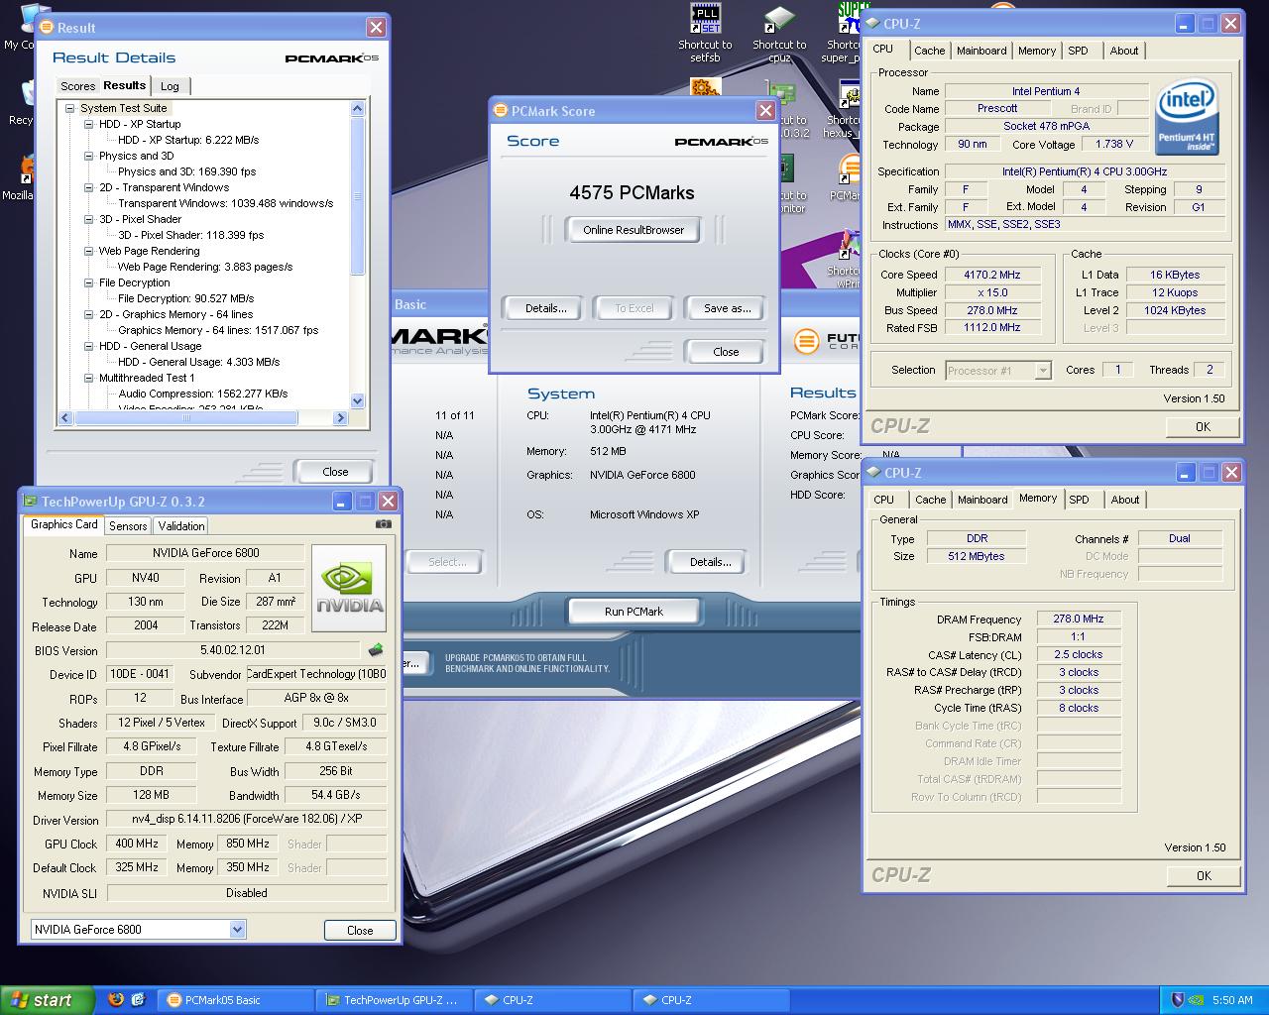Click the NVIDIA logo in GPU-Z
Image resolution: width=1269 pixels, height=1015 pixels.
click(349, 588)
